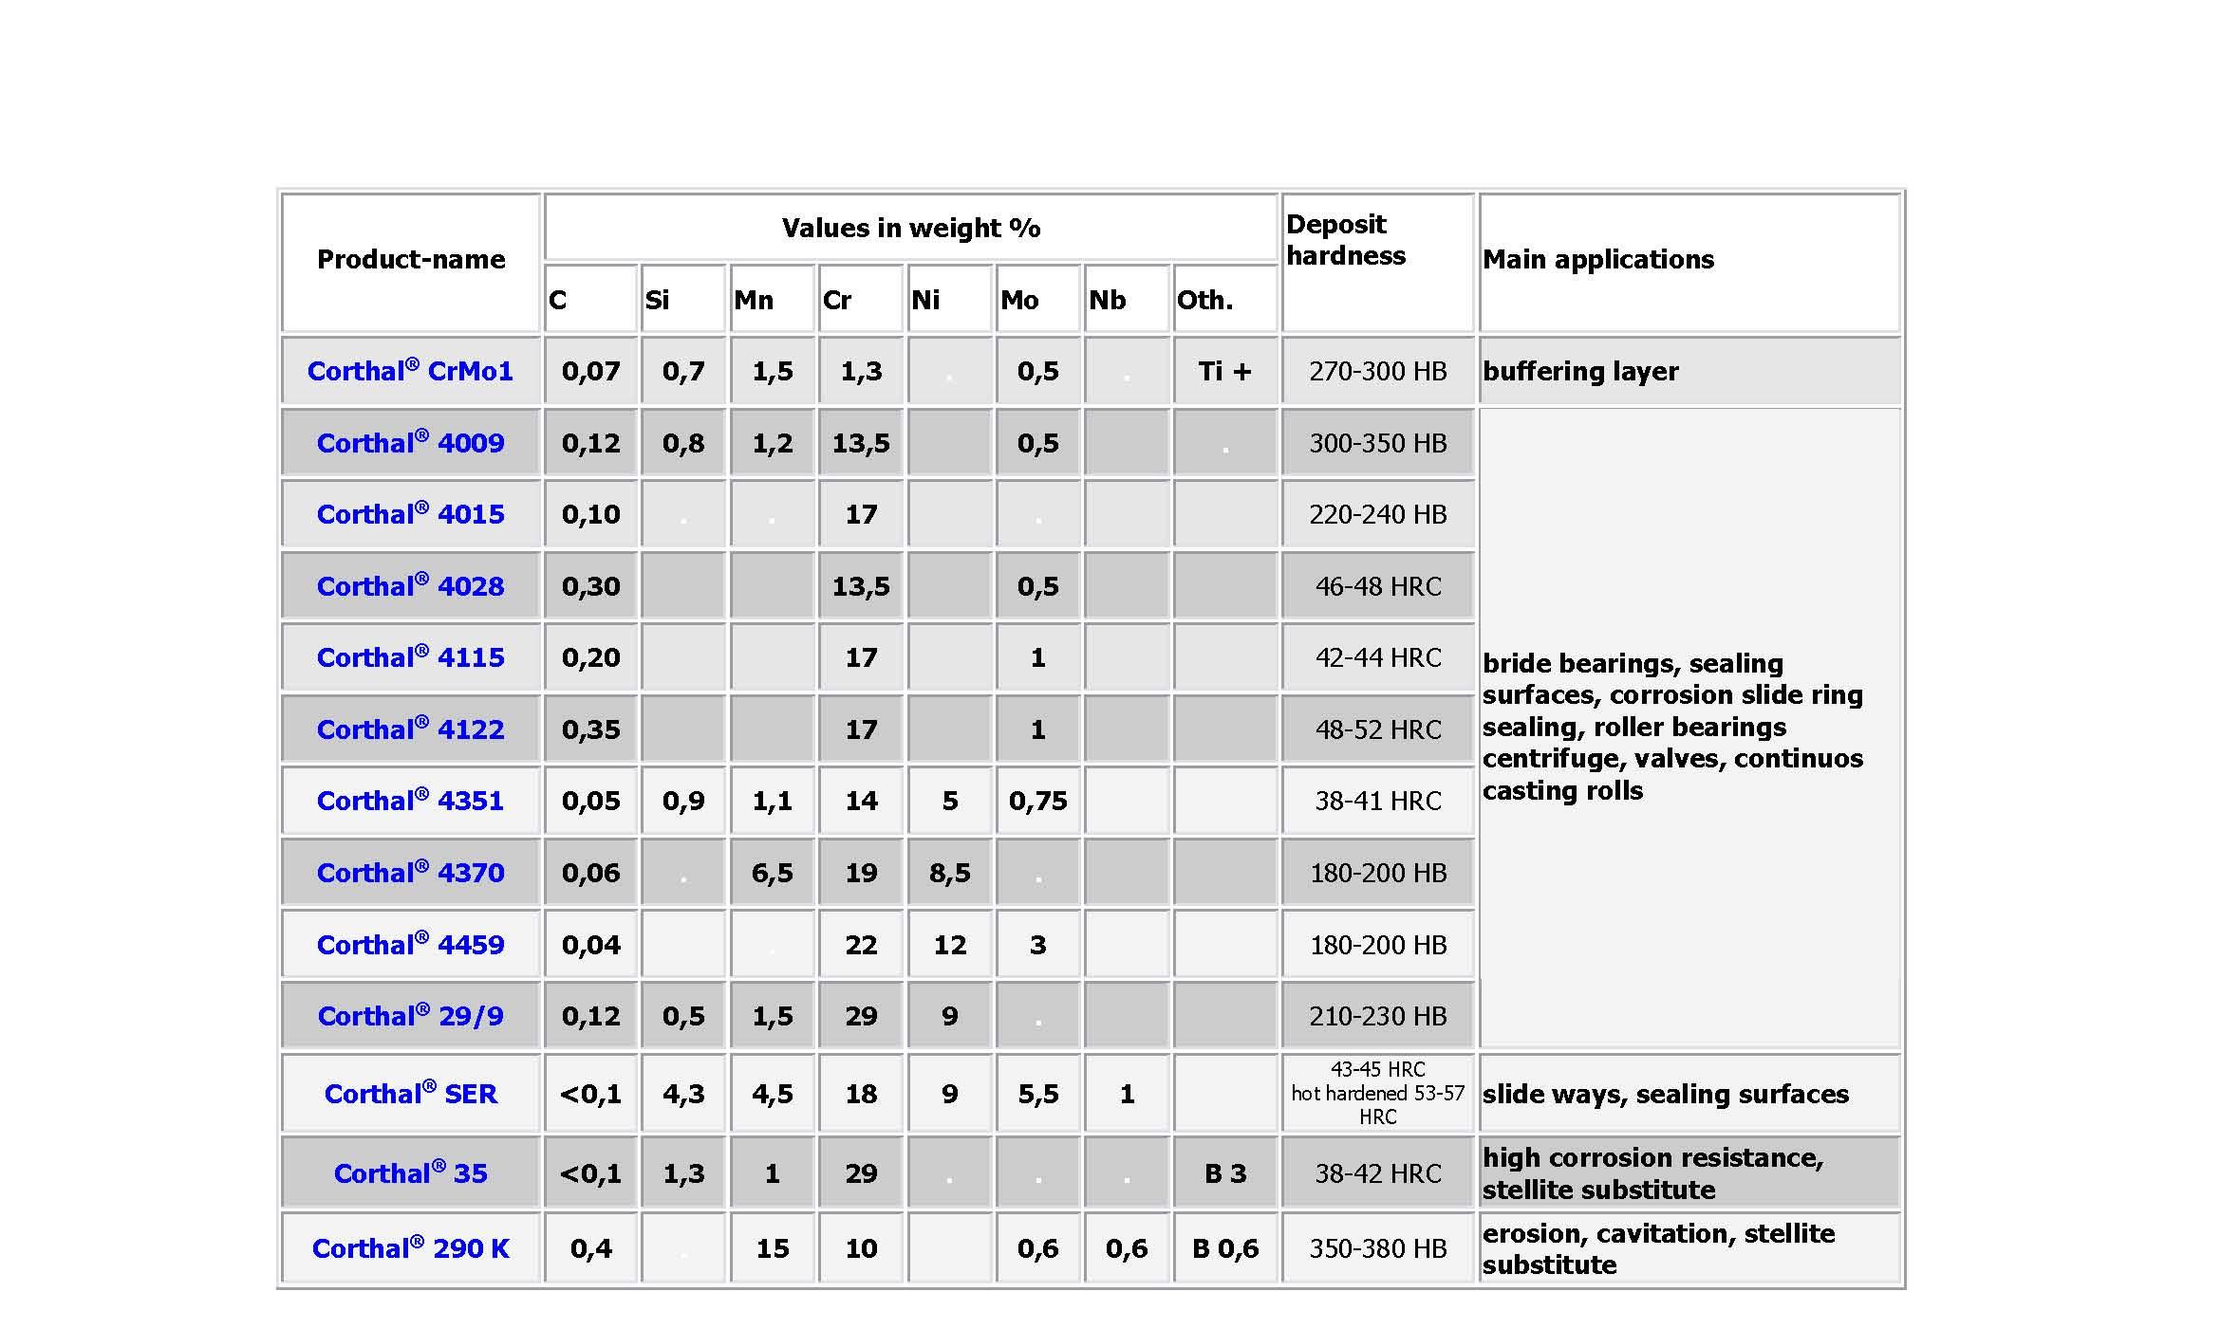Click the Si column header

[x=683, y=299]
